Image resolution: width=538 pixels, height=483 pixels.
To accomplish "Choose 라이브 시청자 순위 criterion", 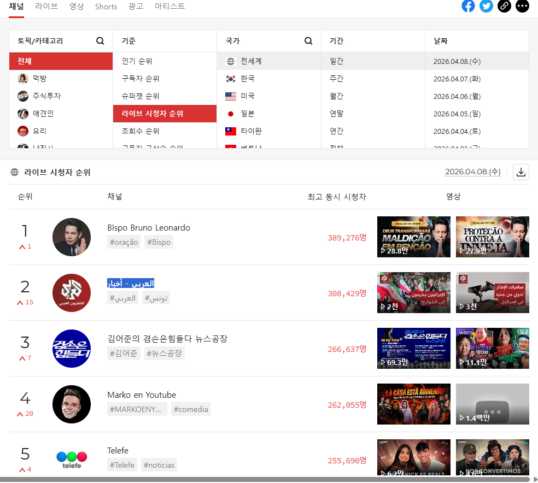I will (165, 114).
